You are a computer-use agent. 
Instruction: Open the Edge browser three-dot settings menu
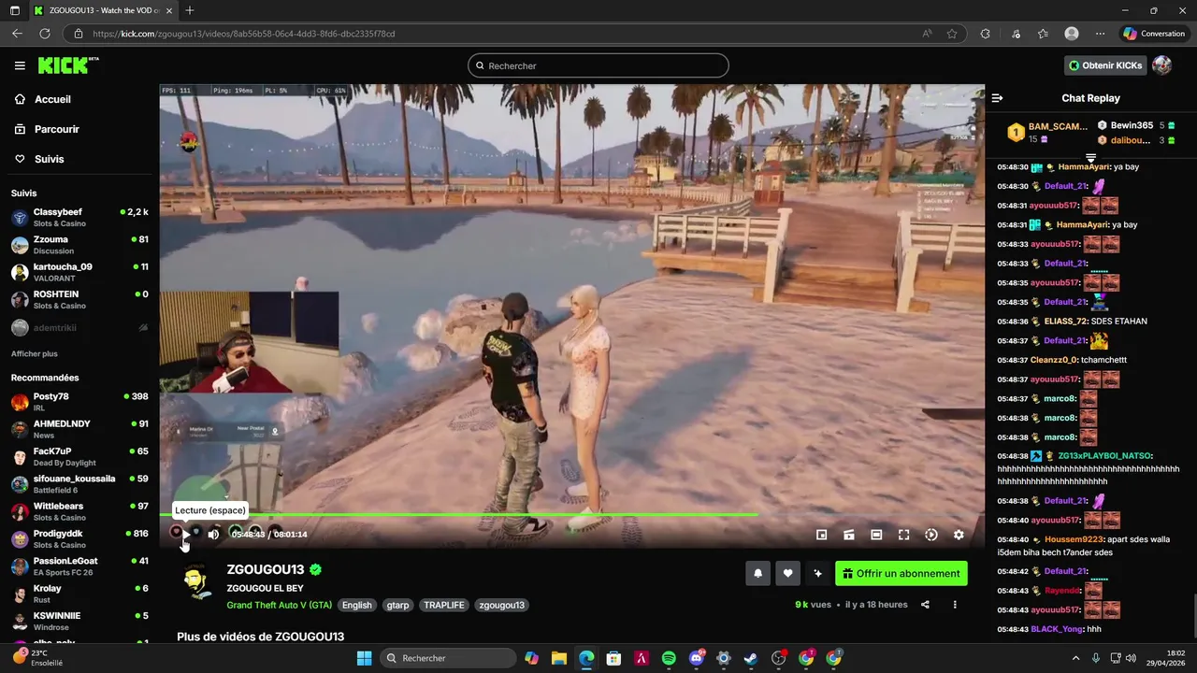coord(1100,34)
